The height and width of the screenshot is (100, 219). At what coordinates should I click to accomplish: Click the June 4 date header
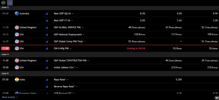click(x=5, y=55)
